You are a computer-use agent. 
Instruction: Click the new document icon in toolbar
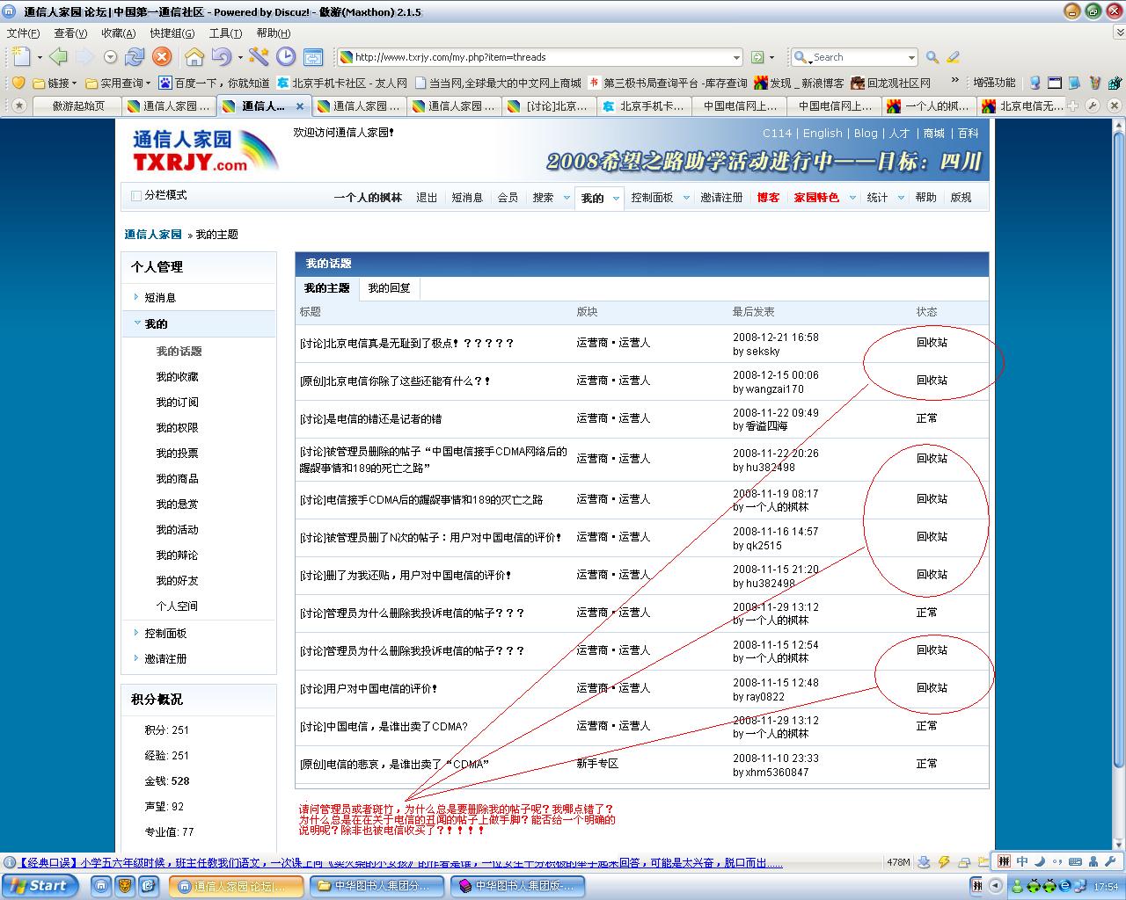click(21, 57)
